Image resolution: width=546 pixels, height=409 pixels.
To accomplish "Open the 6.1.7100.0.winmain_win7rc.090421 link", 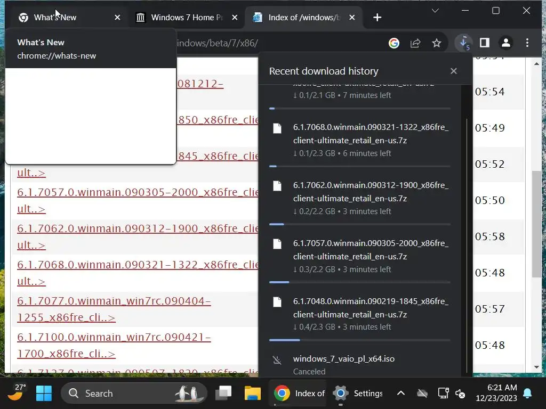I will pyautogui.click(x=114, y=345).
